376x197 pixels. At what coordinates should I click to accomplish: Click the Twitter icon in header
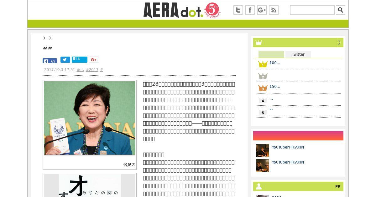pyautogui.click(x=238, y=10)
